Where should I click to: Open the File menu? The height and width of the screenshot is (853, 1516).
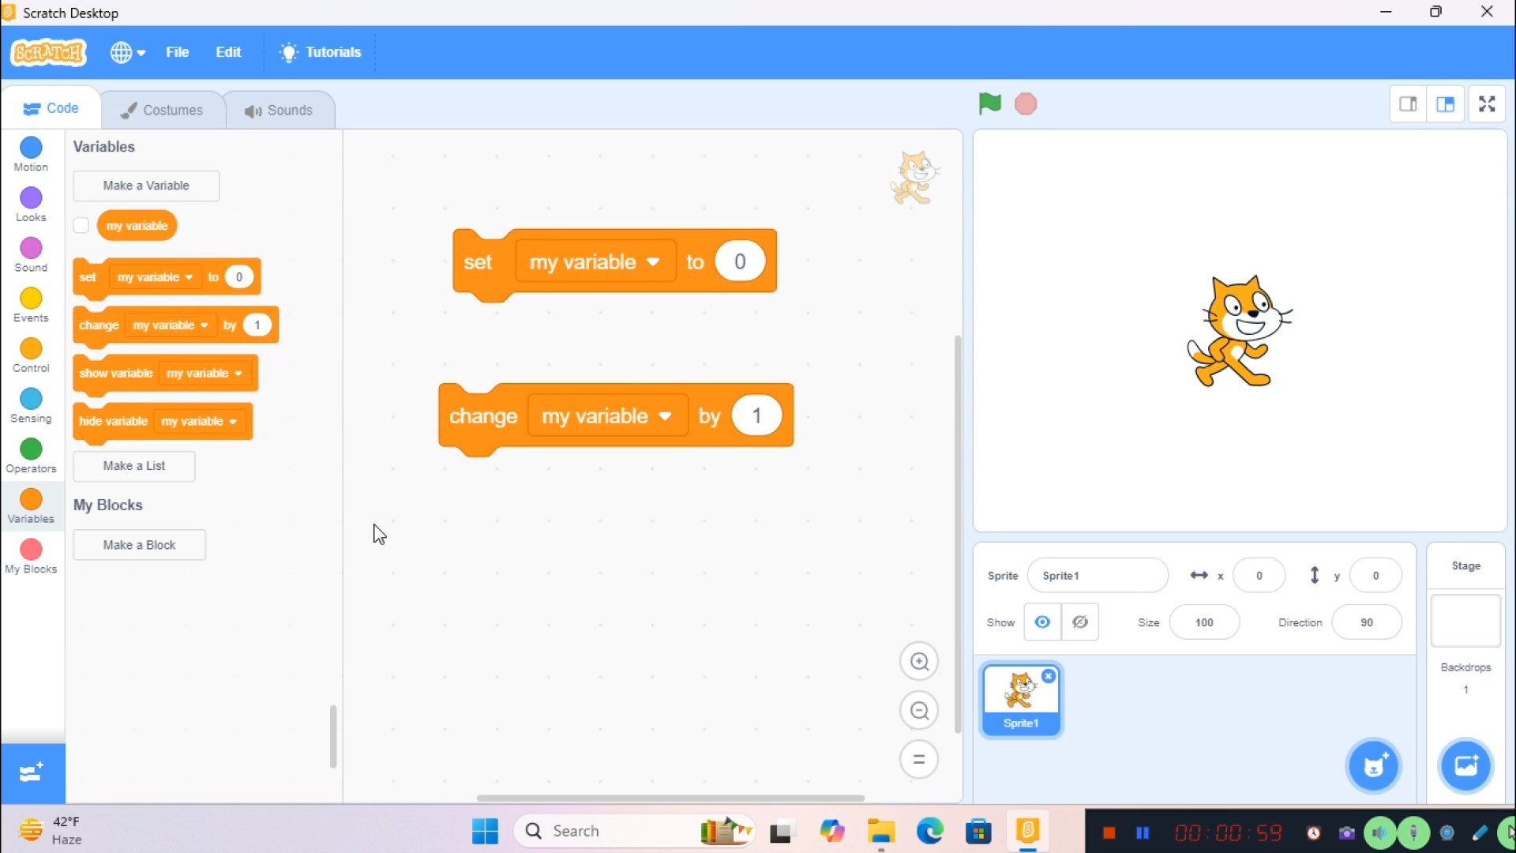(x=177, y=52)
